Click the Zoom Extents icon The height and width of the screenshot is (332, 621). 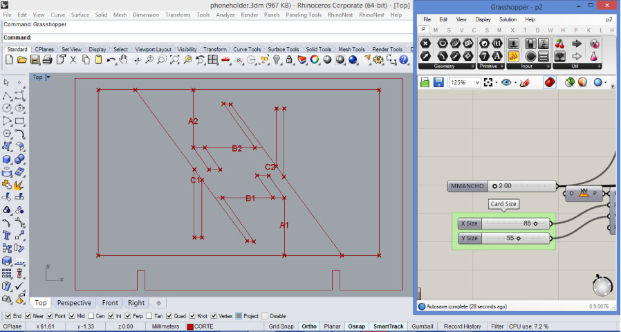pyautogui.click(x=175, y=59)
